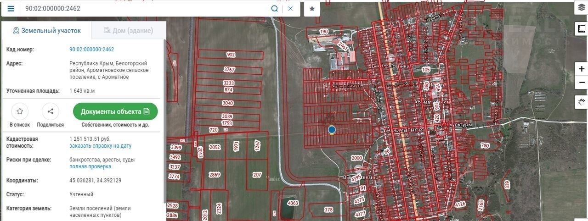Click the info panel scrollbar
Screen dimensions: 588x221
pyautogui.click(x=164, y=119)
